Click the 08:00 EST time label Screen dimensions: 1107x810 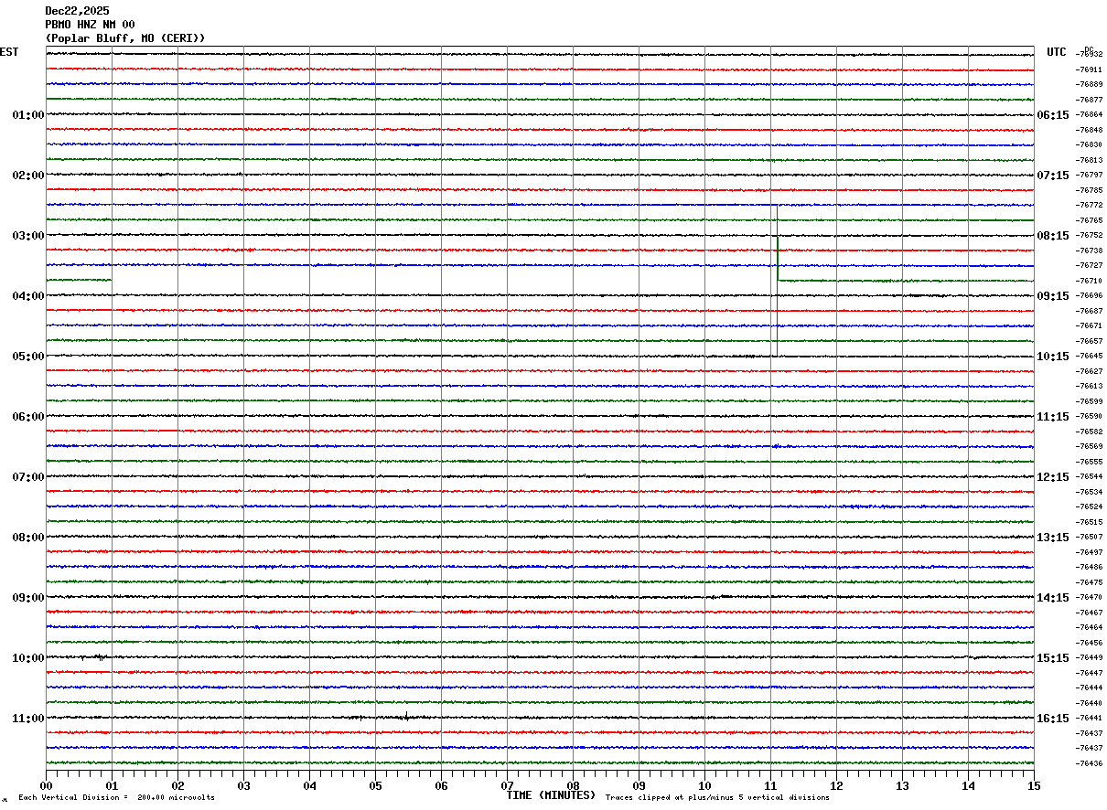[28, 538]
